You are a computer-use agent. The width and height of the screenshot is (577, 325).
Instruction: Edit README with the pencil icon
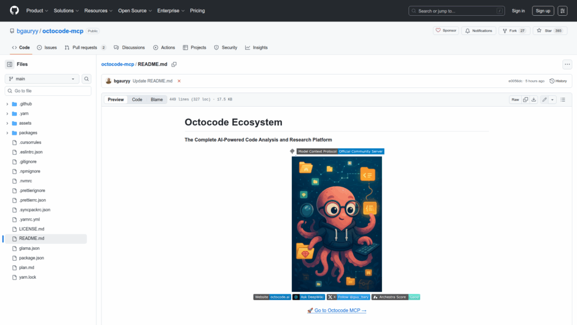point(544,99)
